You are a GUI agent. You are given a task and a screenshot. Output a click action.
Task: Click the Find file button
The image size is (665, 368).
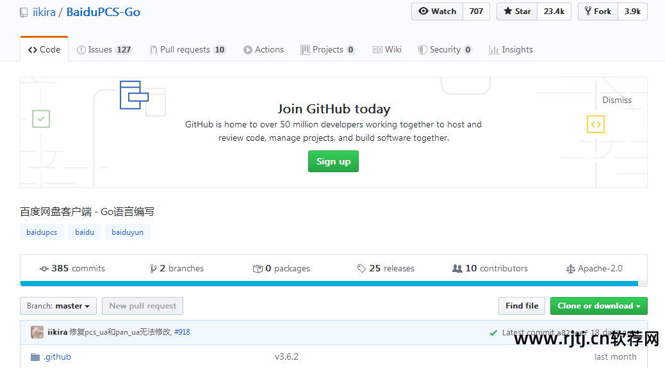click(521, 306)
